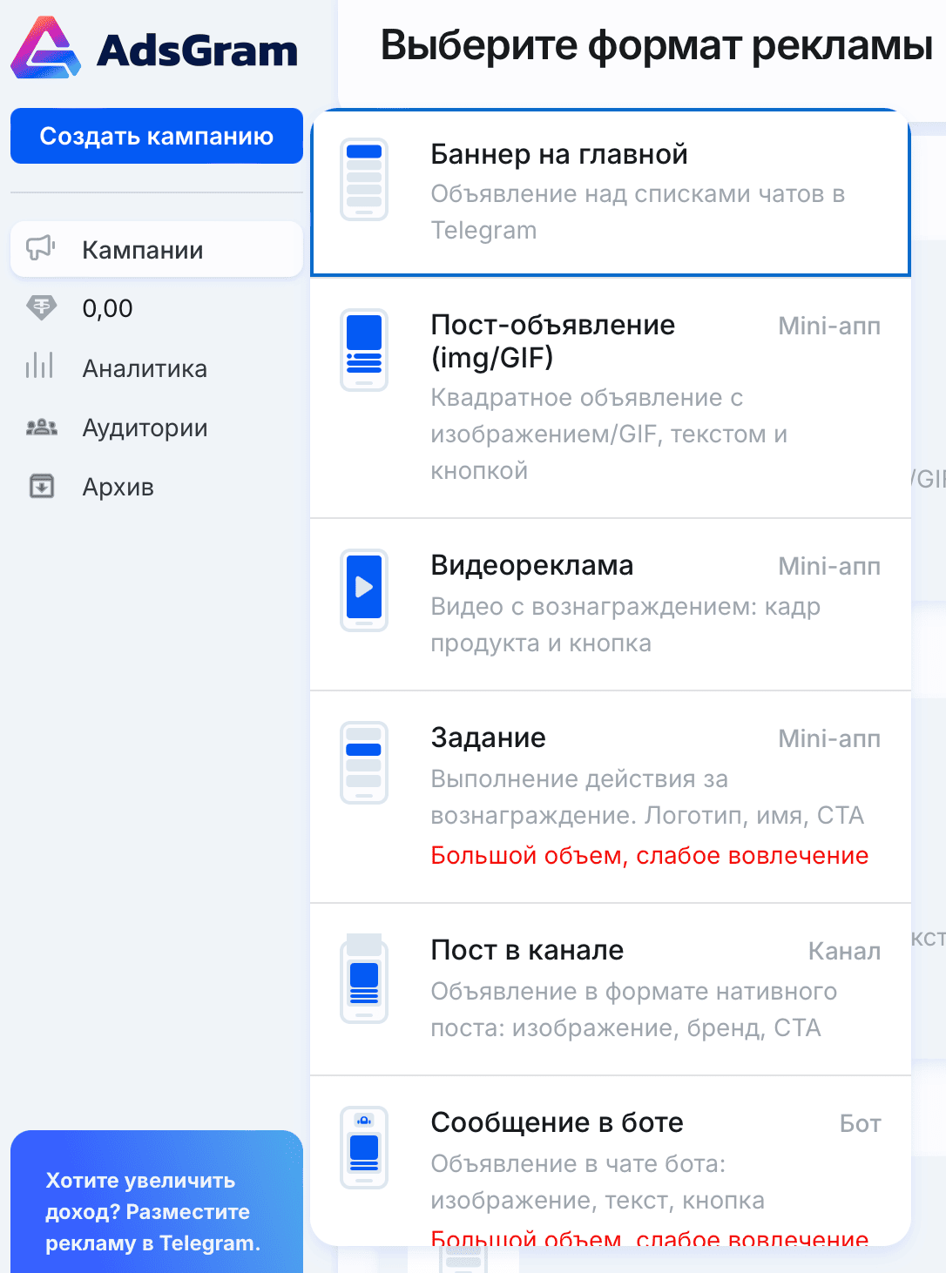
Task: Click the Create Campaign button
Action: (157, 136)
